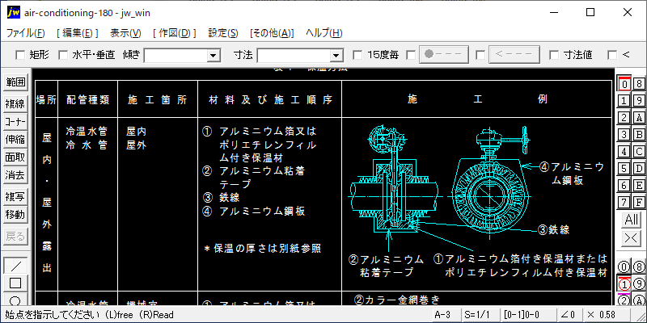
Task: Toggle layer B button
Action: [x=639, y=135]
